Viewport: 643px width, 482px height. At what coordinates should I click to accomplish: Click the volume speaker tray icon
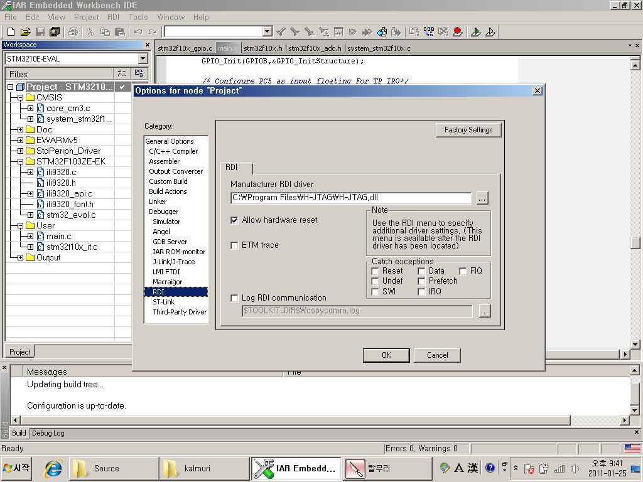(x=575, y=468)
